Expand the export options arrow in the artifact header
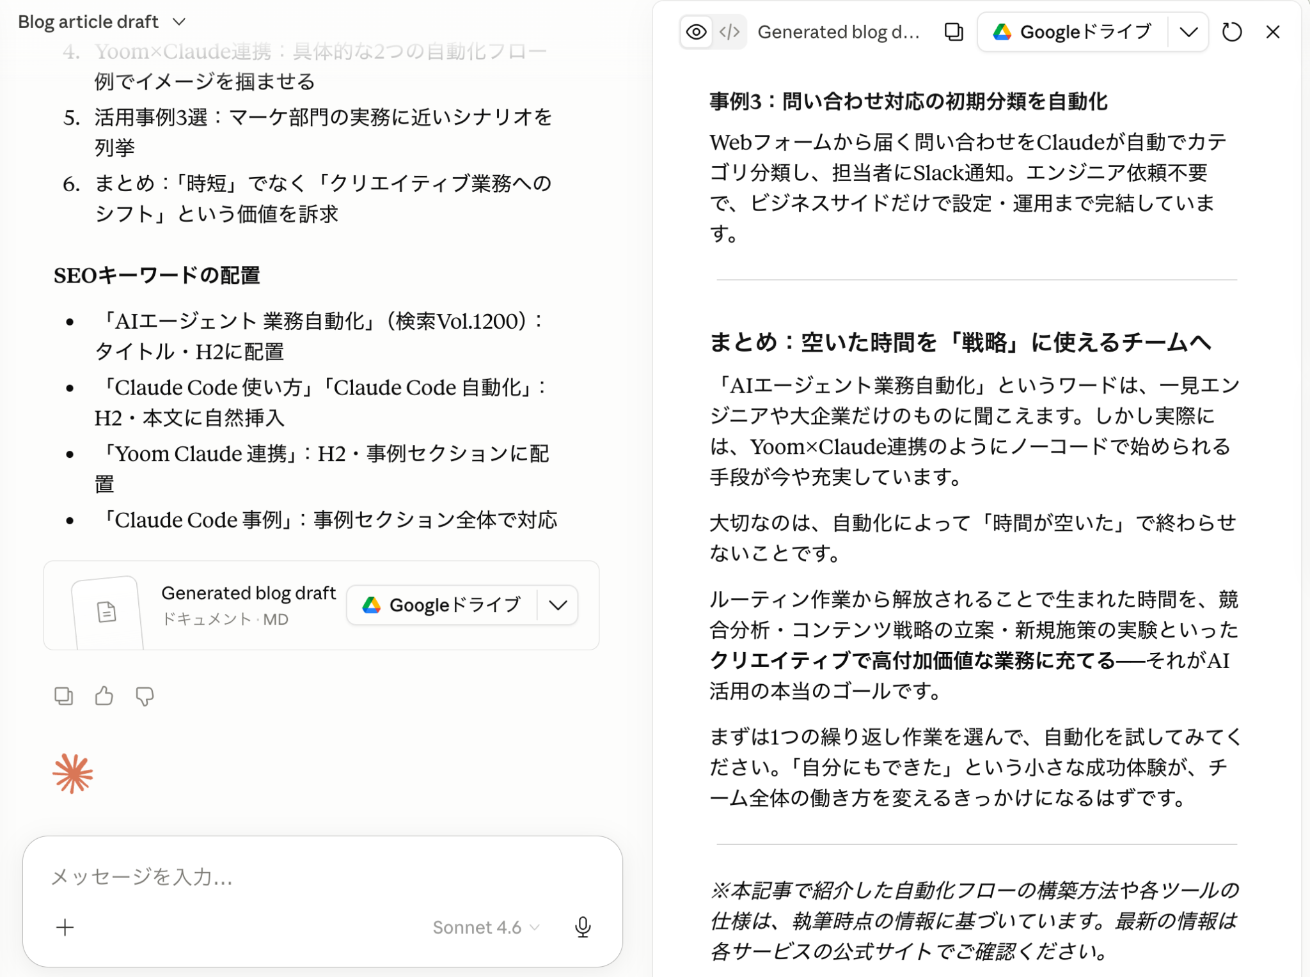Viewport: 1310px width, 977px height. coord(1188,32)
